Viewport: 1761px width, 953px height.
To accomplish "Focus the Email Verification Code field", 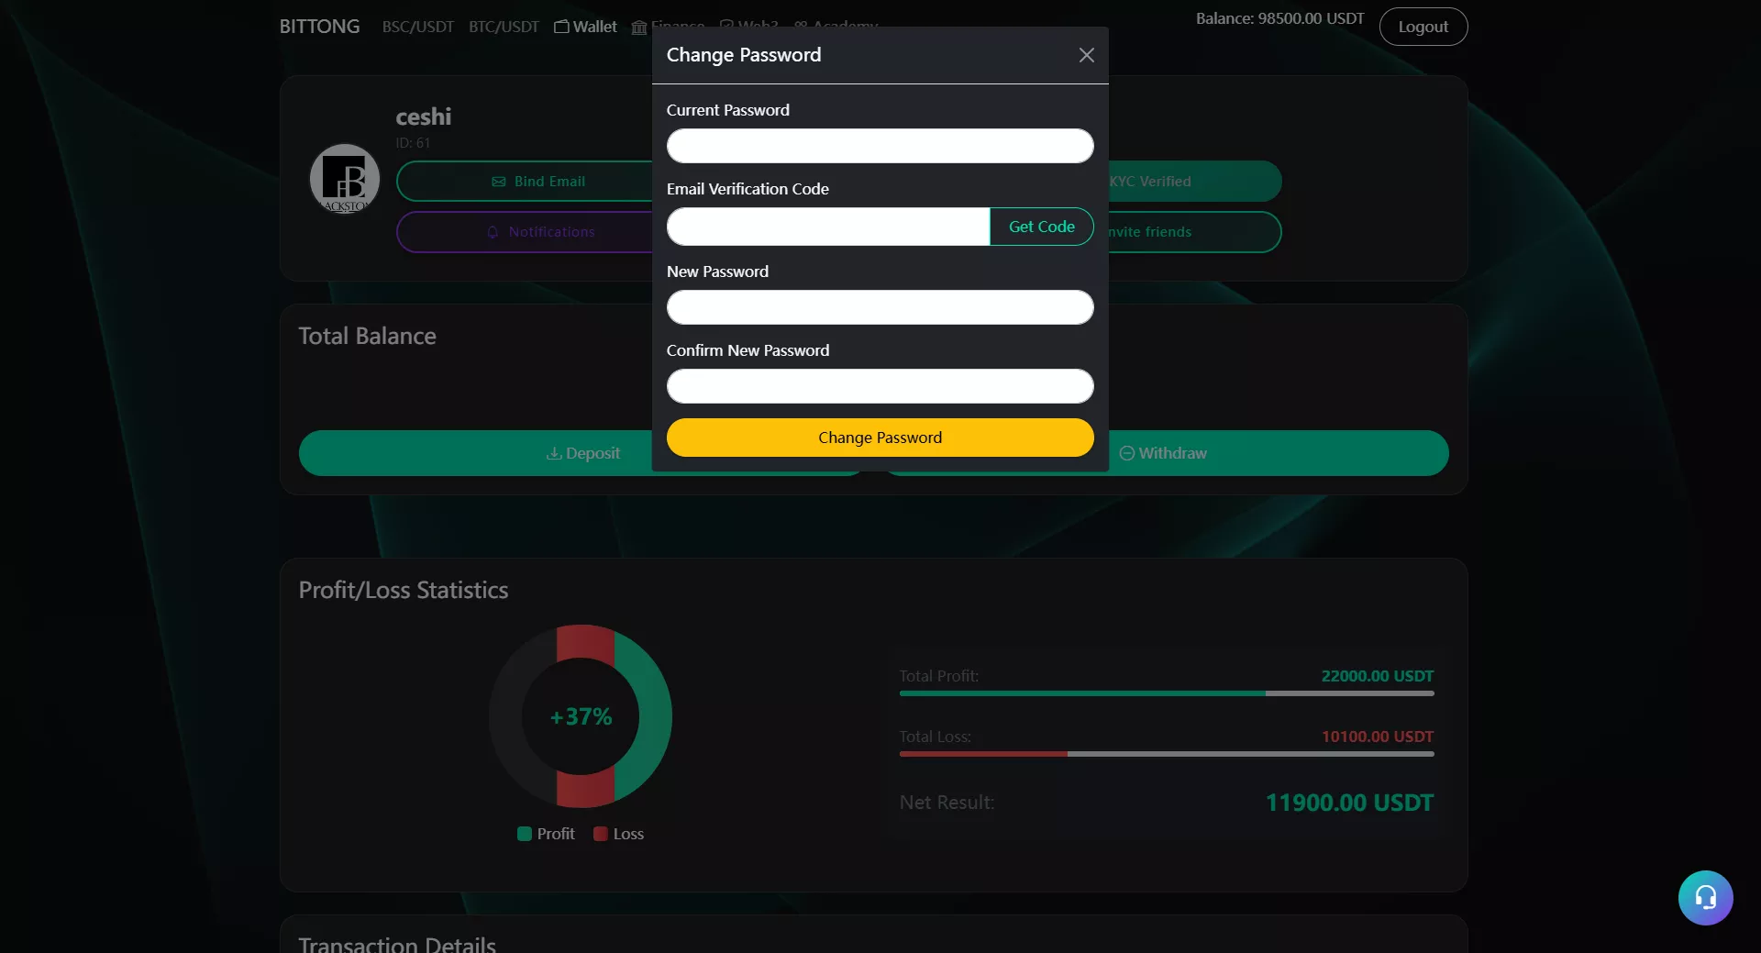I will (x=827, y=227).
